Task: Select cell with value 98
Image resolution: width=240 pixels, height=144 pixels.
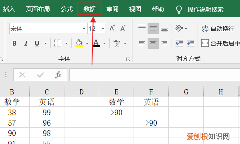Action: (47, 133)
